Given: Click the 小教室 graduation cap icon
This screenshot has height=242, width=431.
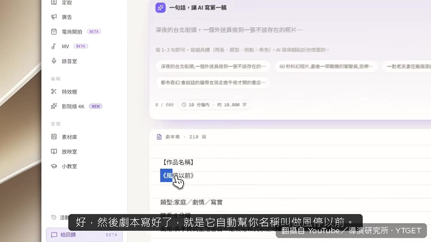Looking at the screenshot, I should pyautogui.click(x=54, y=166).
